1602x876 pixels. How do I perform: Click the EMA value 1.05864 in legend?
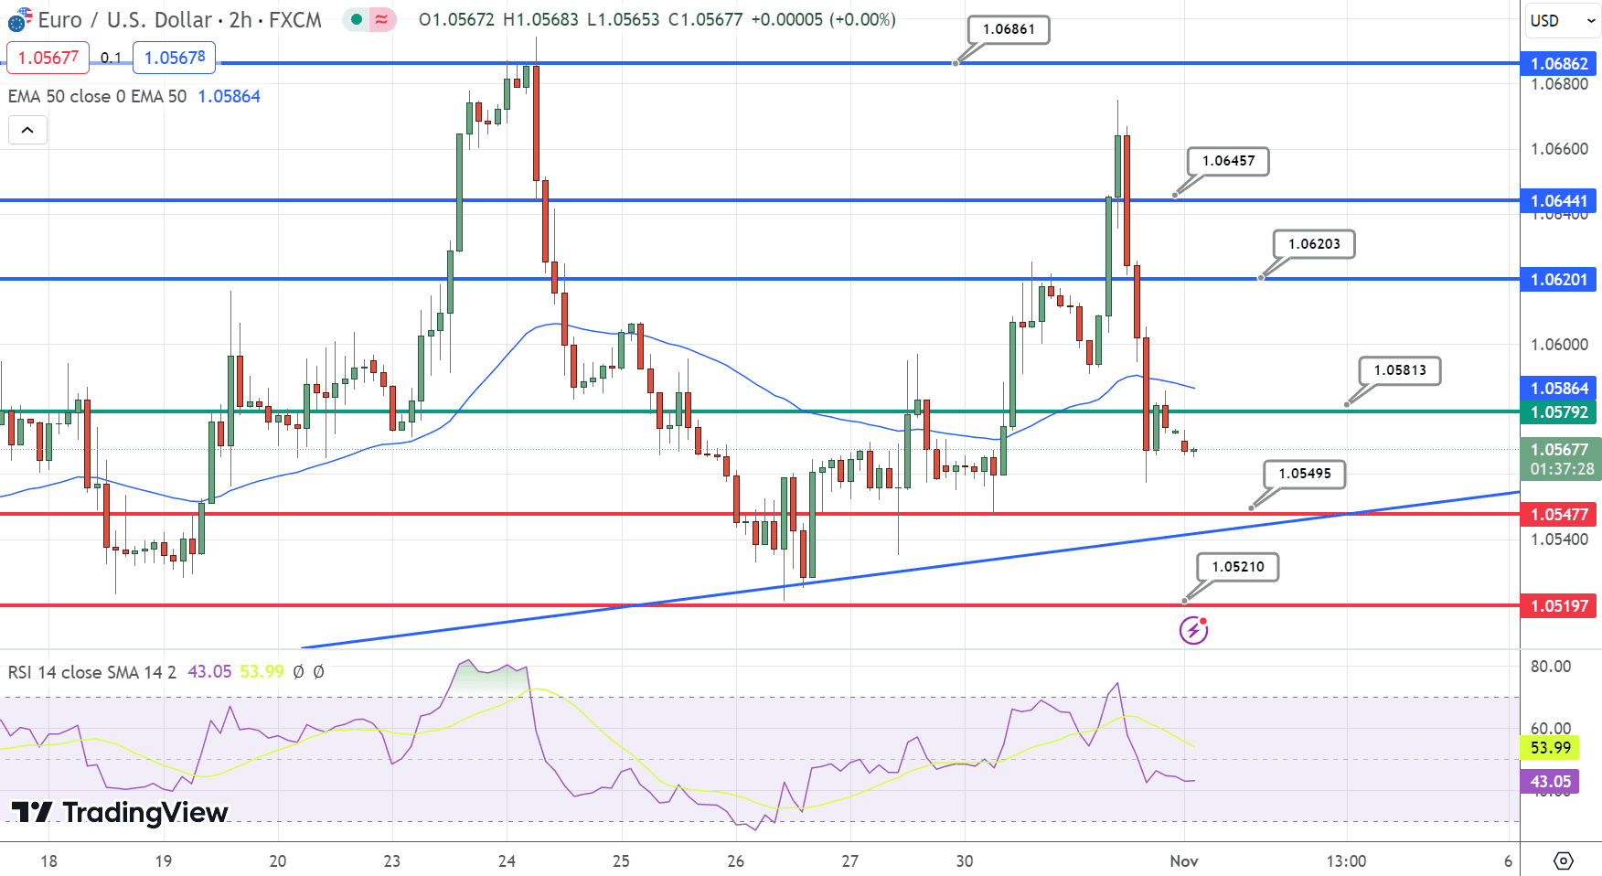[x=229, y=96]
